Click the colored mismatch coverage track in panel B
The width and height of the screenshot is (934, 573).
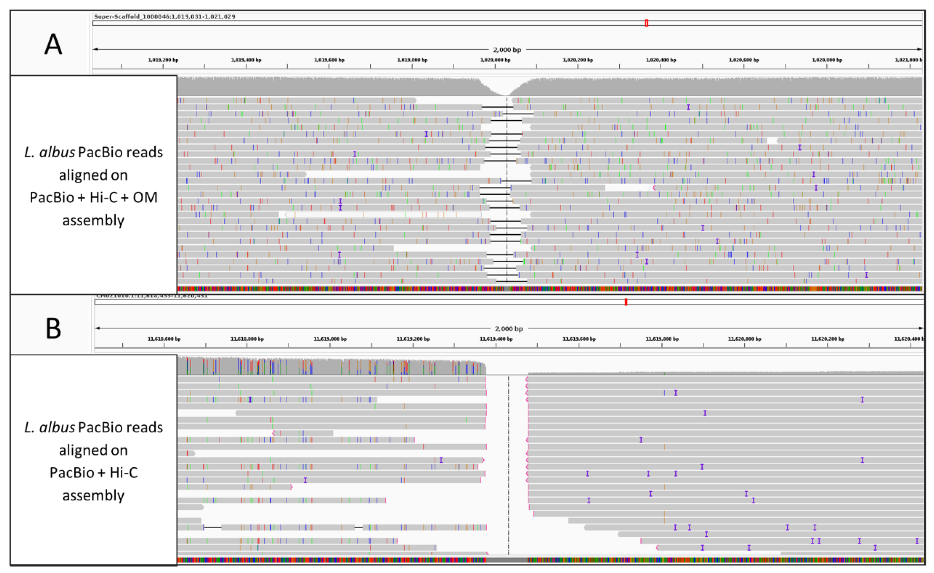[331, 366]
